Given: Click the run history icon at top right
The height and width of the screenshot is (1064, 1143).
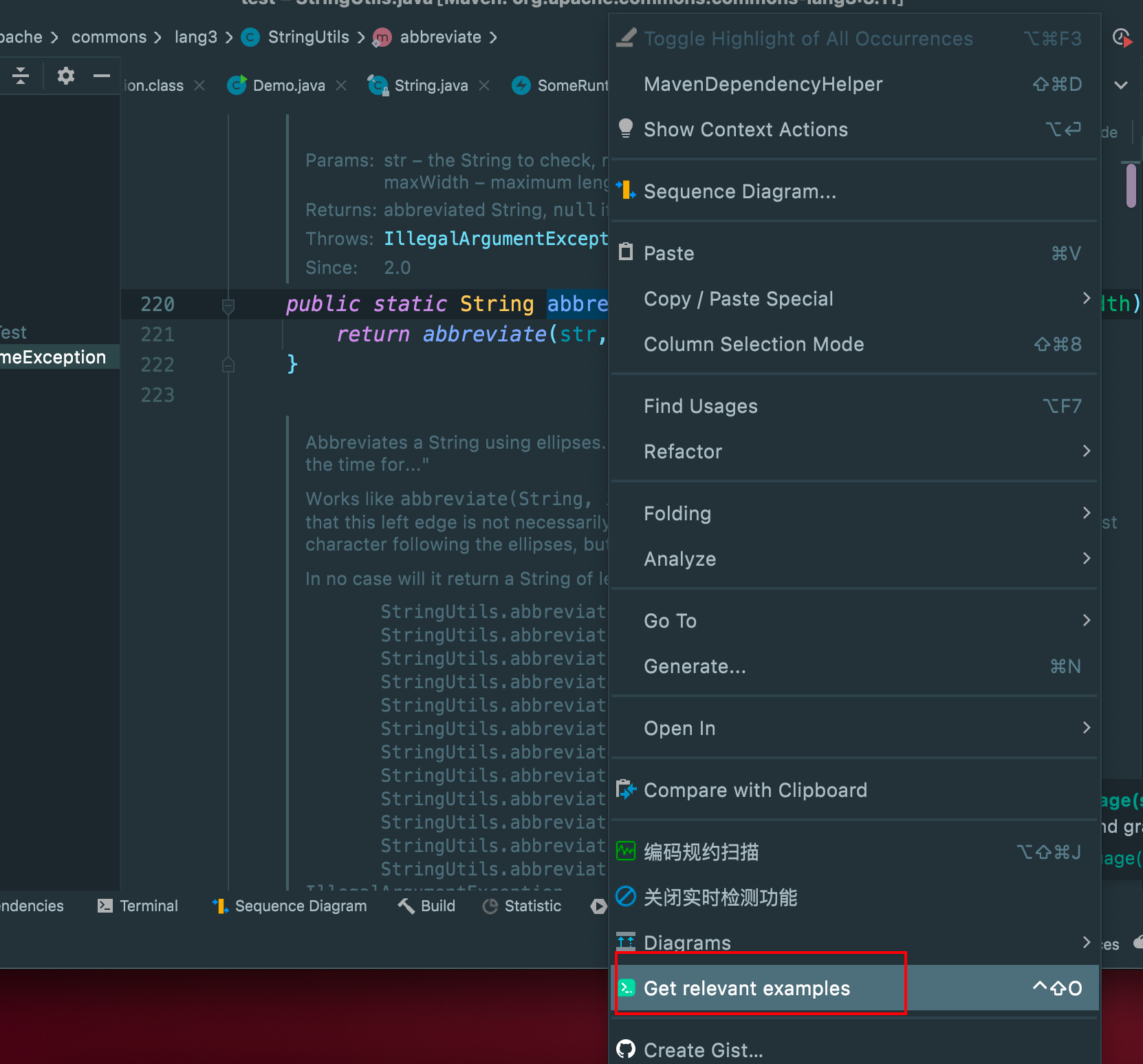Looking at the screenshot, I should 1122,38.
